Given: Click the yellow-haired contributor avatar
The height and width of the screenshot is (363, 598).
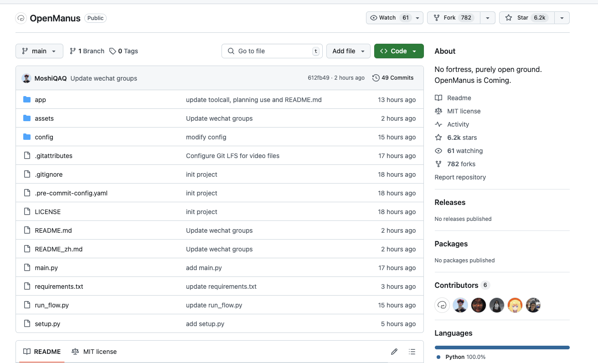Looking at the screenshot, I should 515,305.
